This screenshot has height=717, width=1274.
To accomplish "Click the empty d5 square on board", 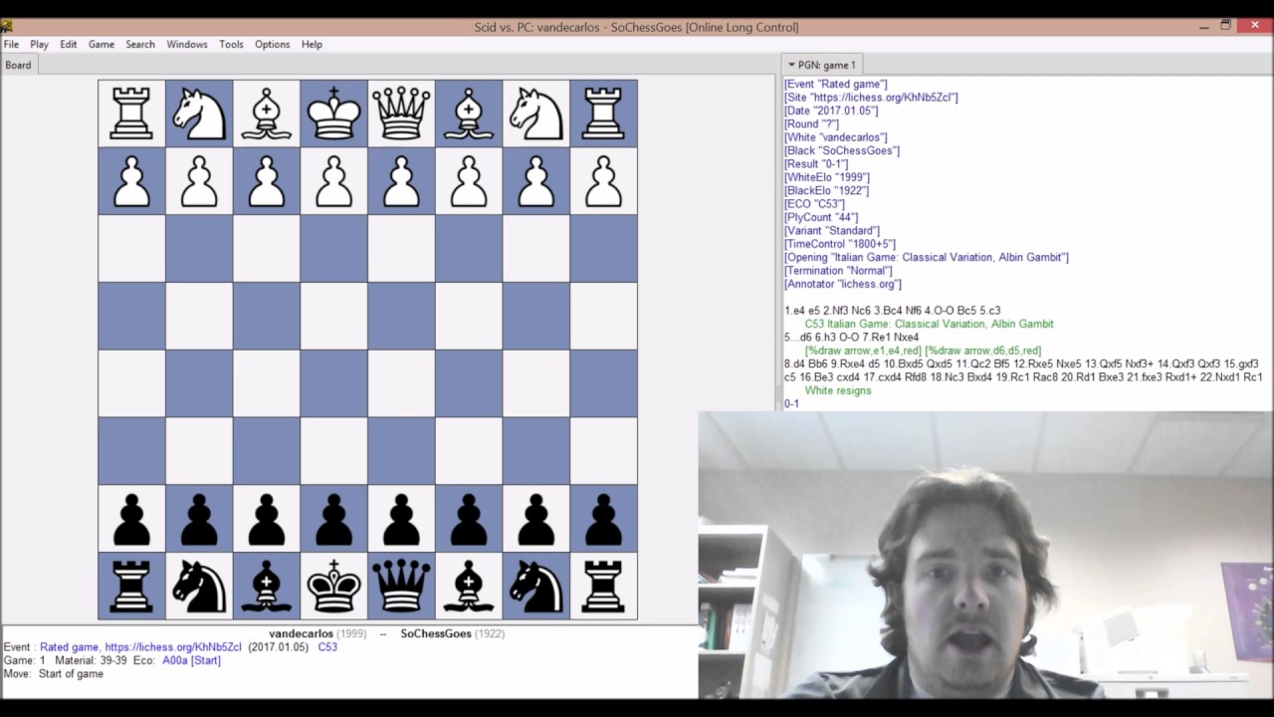I will (401, 383).
